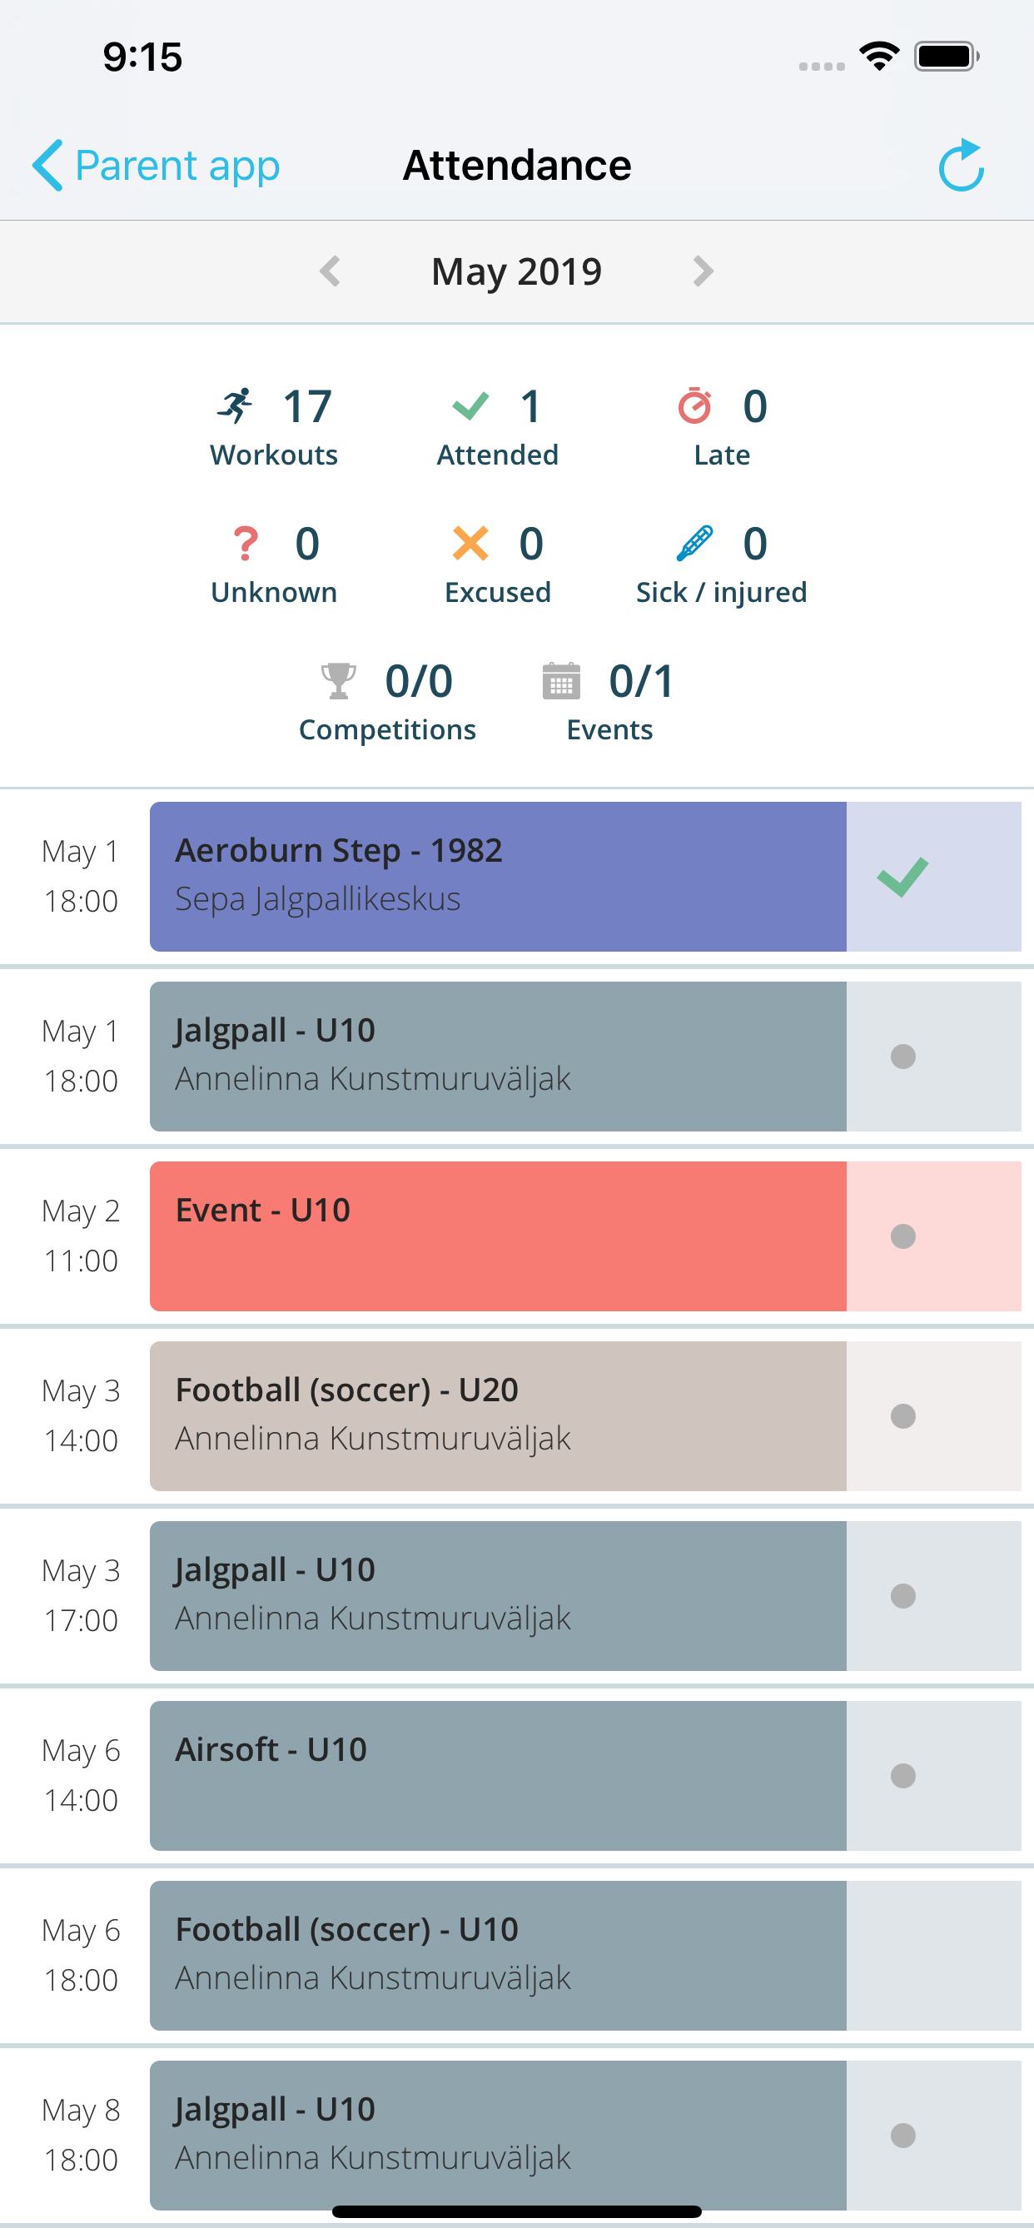Open Airsoft - U10 workout entry

pos(497,1776)
